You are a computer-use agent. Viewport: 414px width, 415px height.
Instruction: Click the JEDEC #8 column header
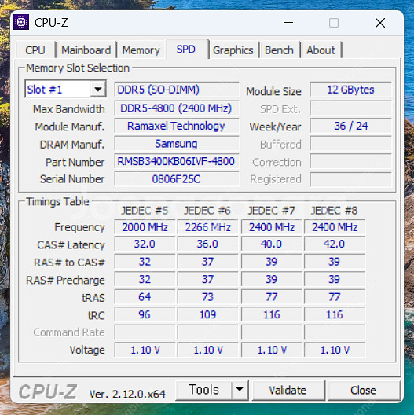[334, 211]
